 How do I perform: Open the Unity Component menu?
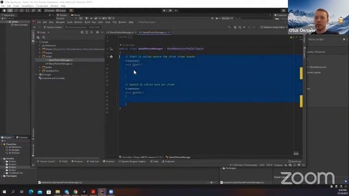coord(42,6)
